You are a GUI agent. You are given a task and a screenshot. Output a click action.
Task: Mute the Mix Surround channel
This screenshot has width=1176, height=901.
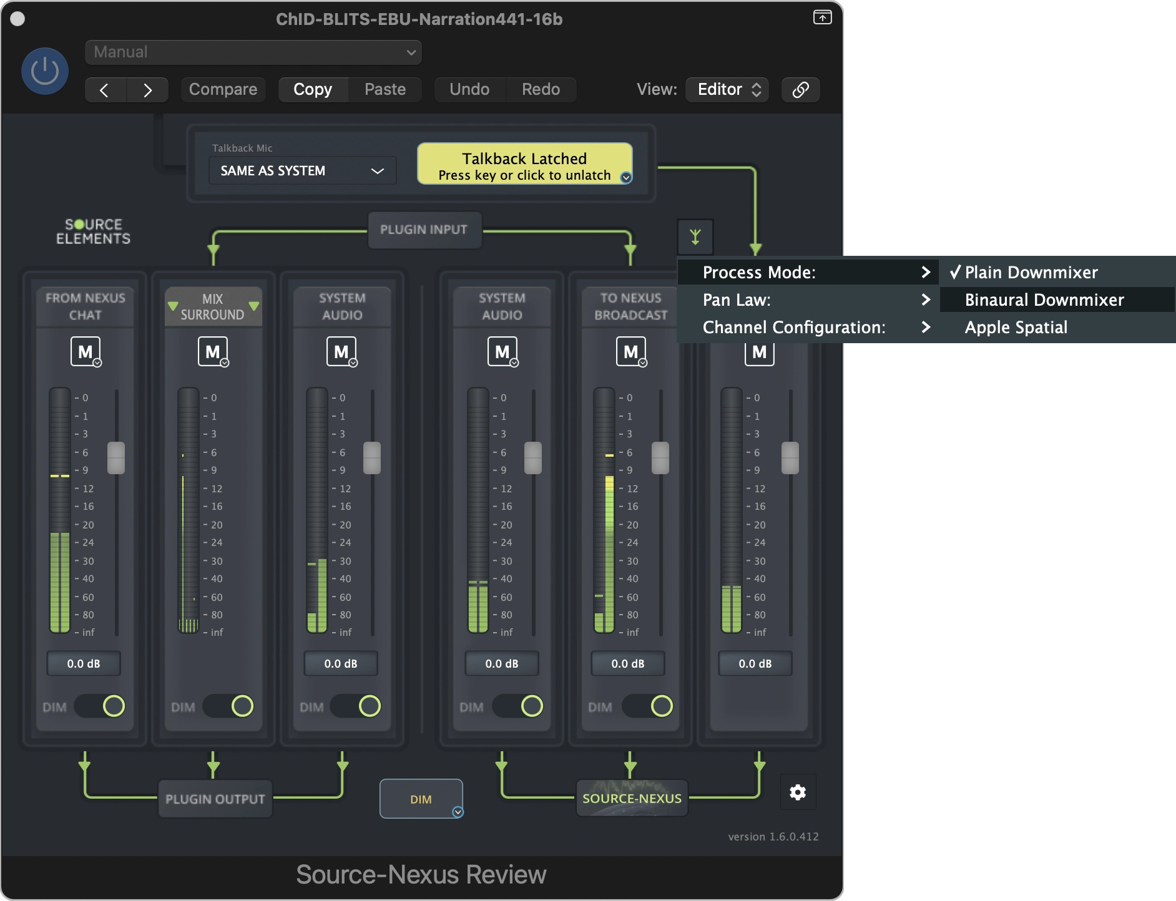coord(213,352)
